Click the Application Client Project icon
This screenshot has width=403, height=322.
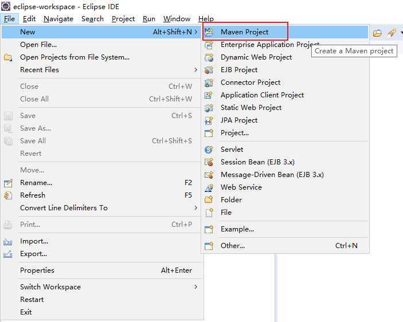(x=209, y=95)
